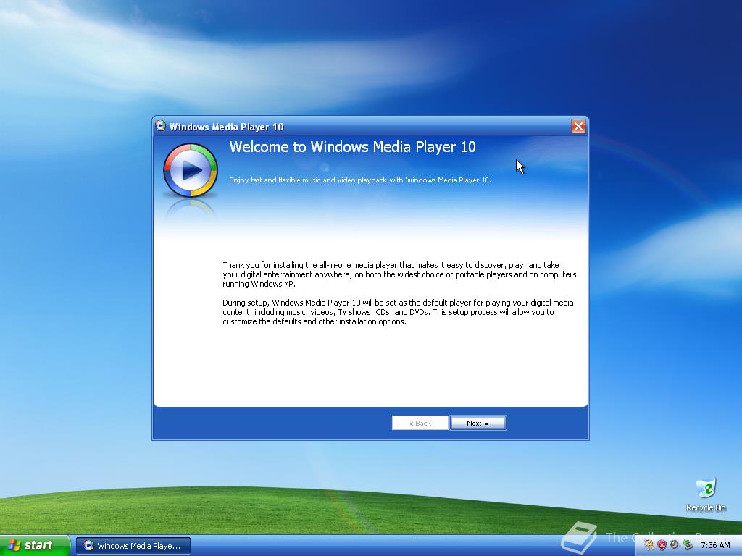Image resolution: width=742 pixels, height=556 pixels.
Task: Click the disabled Back button
Action: click(420, 423)
